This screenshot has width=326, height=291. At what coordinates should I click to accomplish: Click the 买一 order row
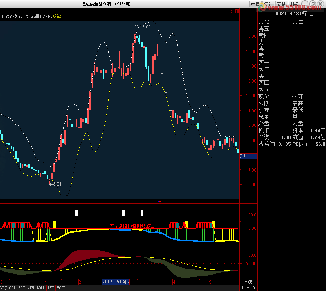(292, 63)
